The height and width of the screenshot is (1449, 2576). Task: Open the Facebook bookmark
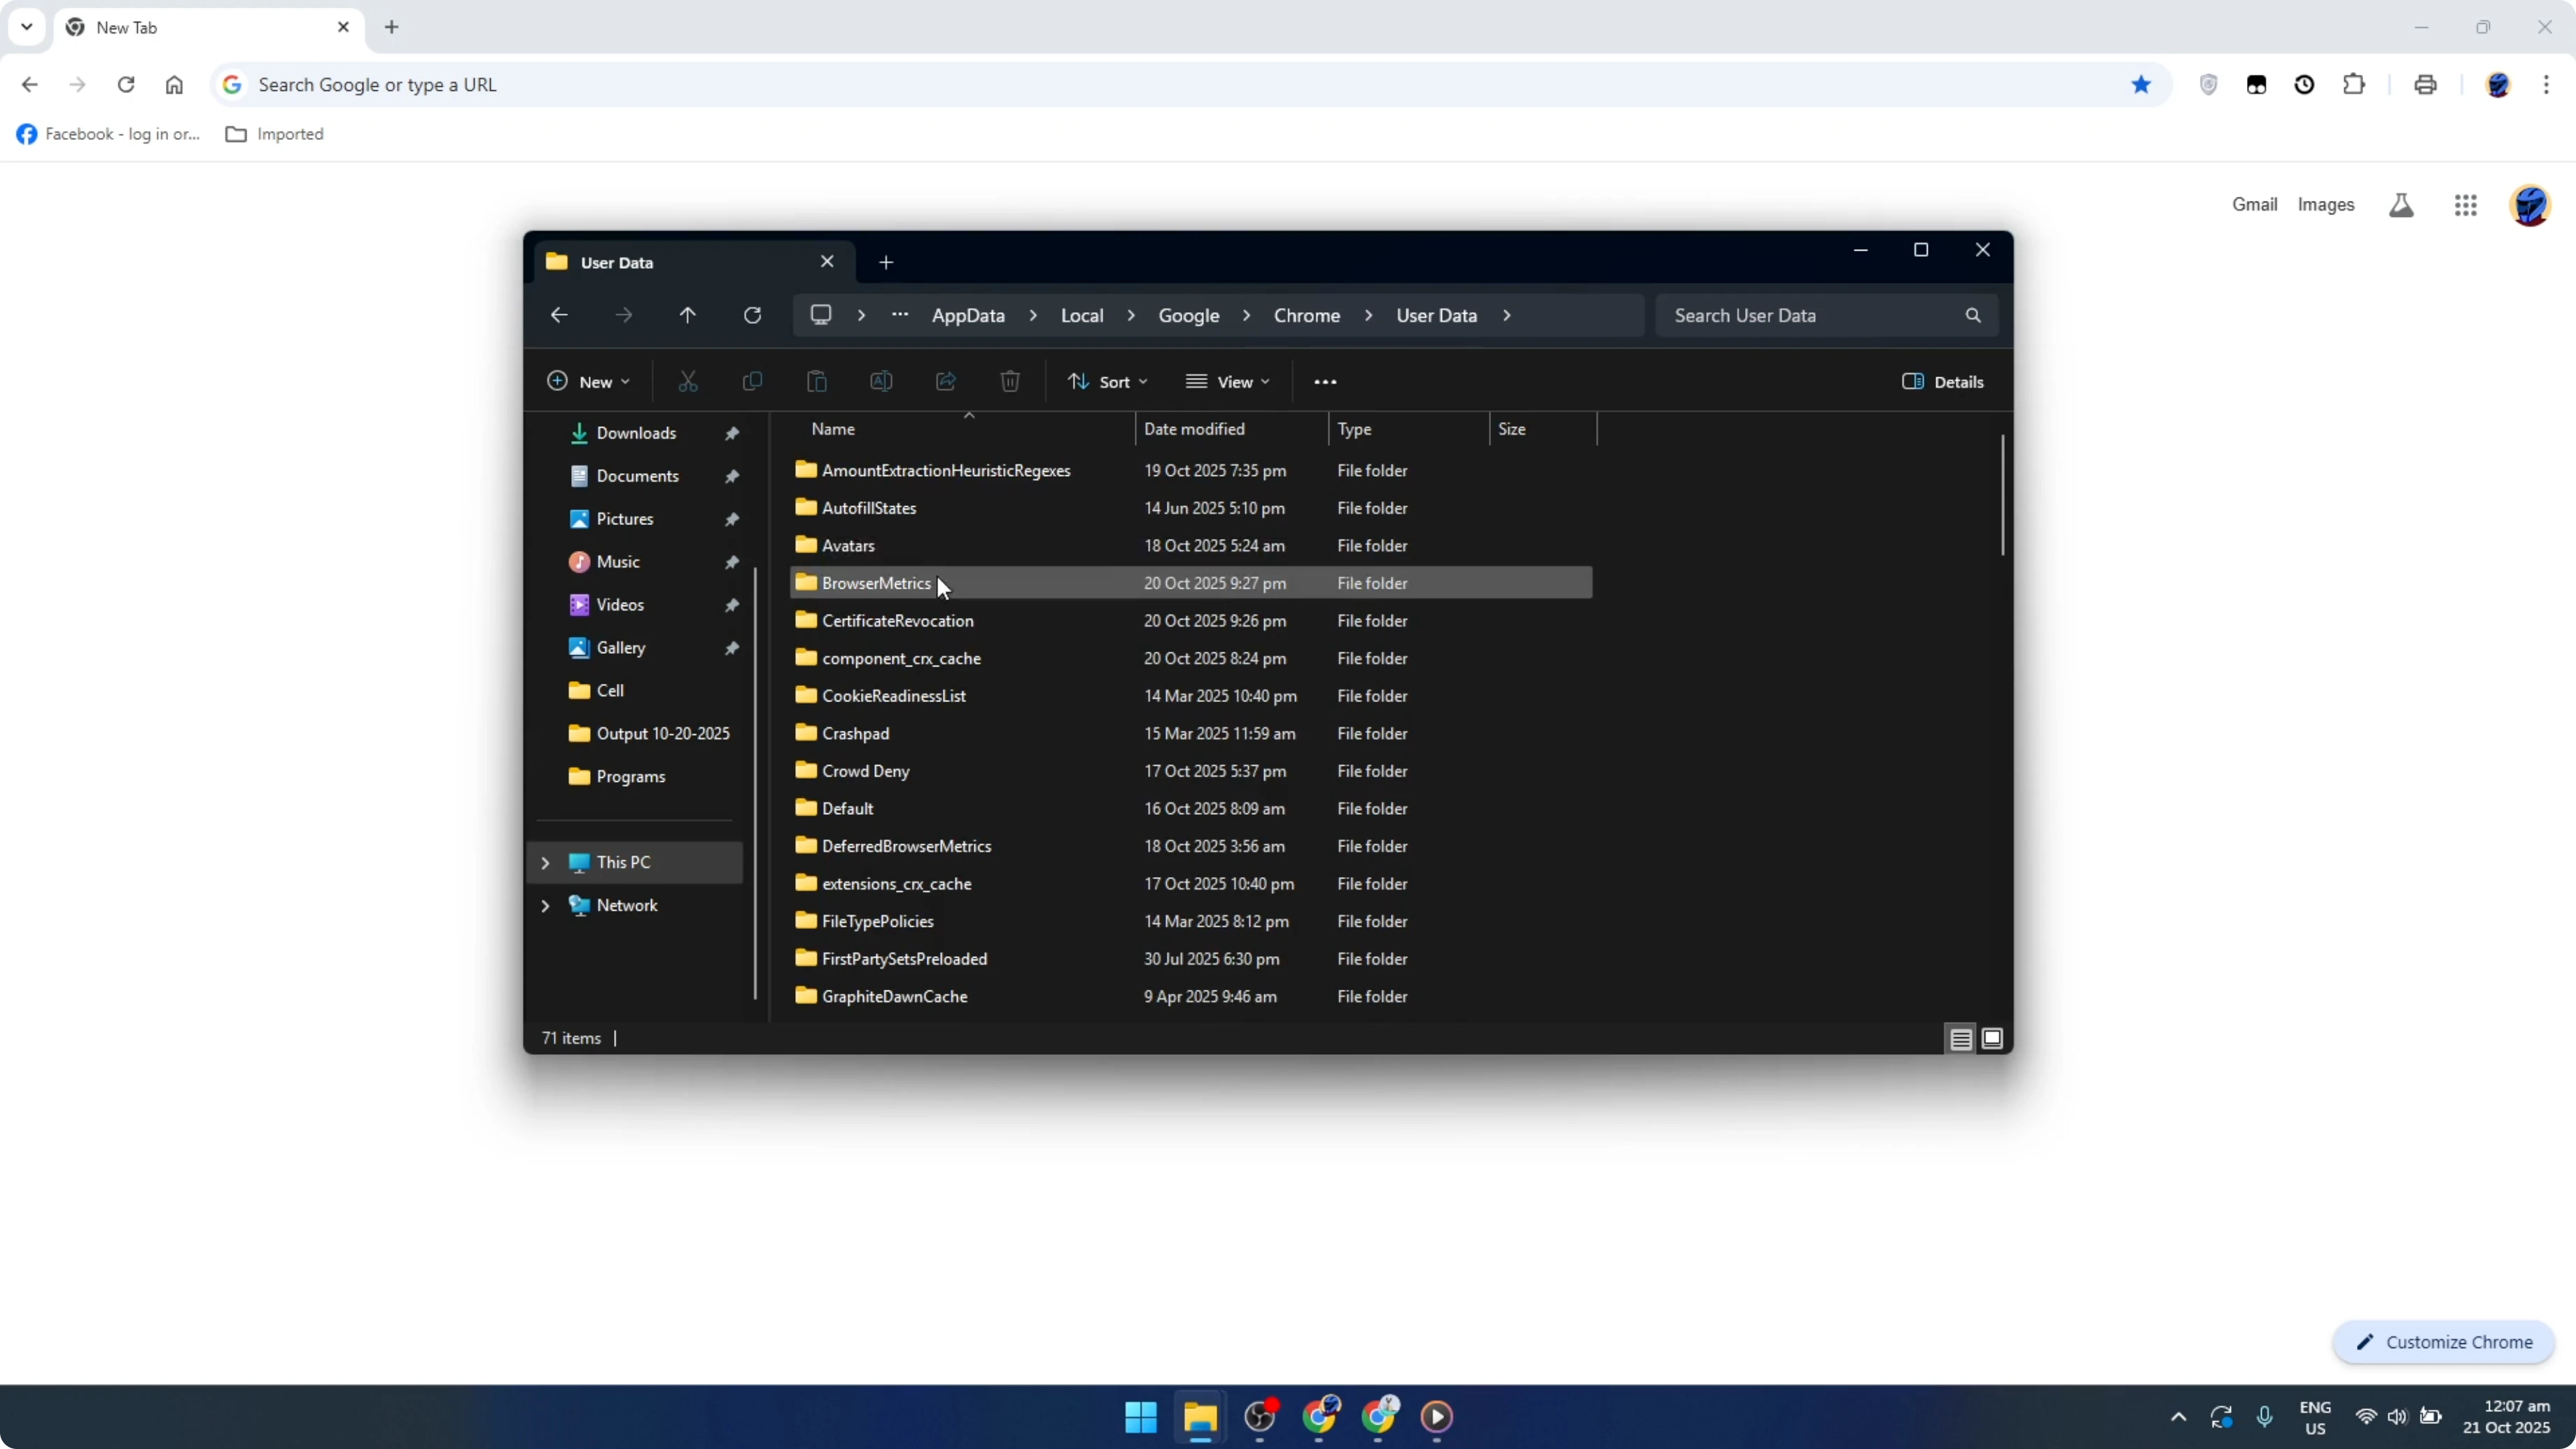[x=109, y=134]
